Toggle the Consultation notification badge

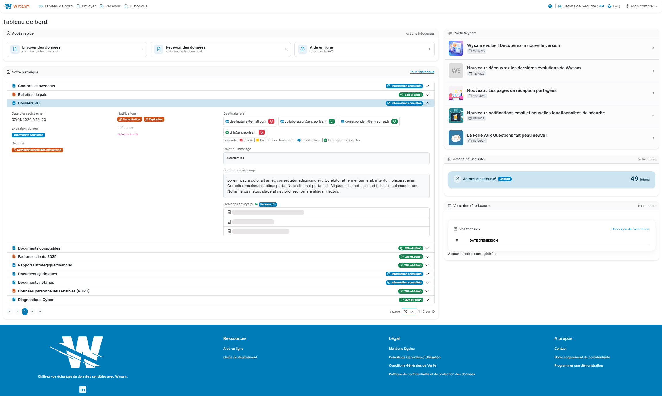[130, 119]
